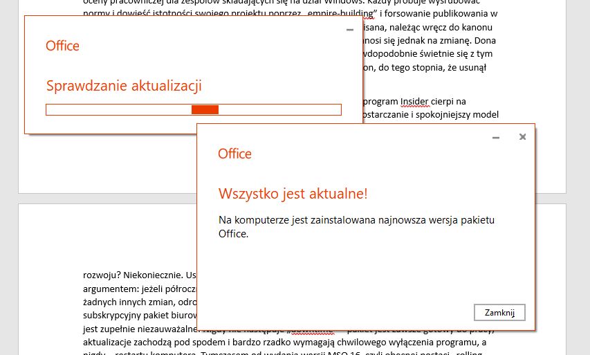The height and width of the screenshot is (355, 590).
Task: Click the underlined 'empire-building' text in document
Action: tap(340, 14)
